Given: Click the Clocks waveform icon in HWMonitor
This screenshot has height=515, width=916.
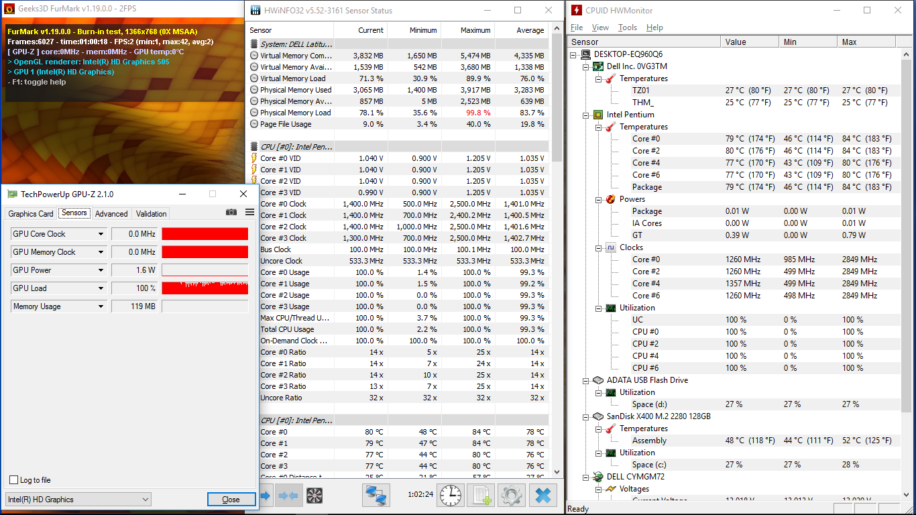Looking at the screenshot, I should pos(611,247).
